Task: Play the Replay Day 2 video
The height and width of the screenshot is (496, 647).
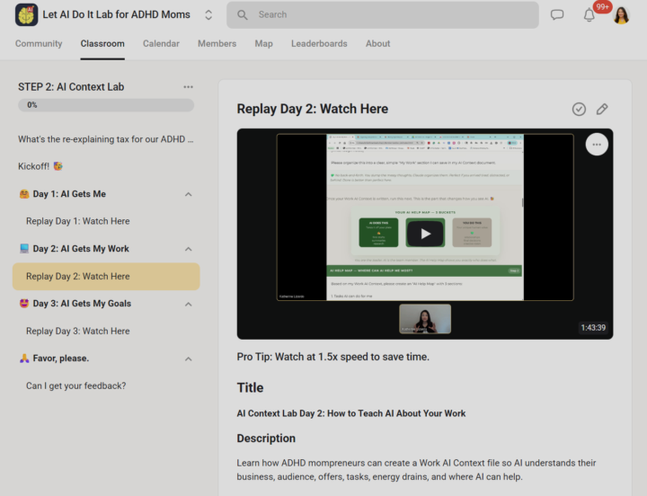Action: click(425, 234)
